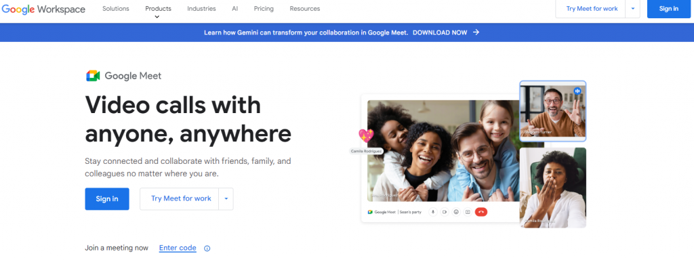Click the info icon beside Enter code

(x=207, y=248)
